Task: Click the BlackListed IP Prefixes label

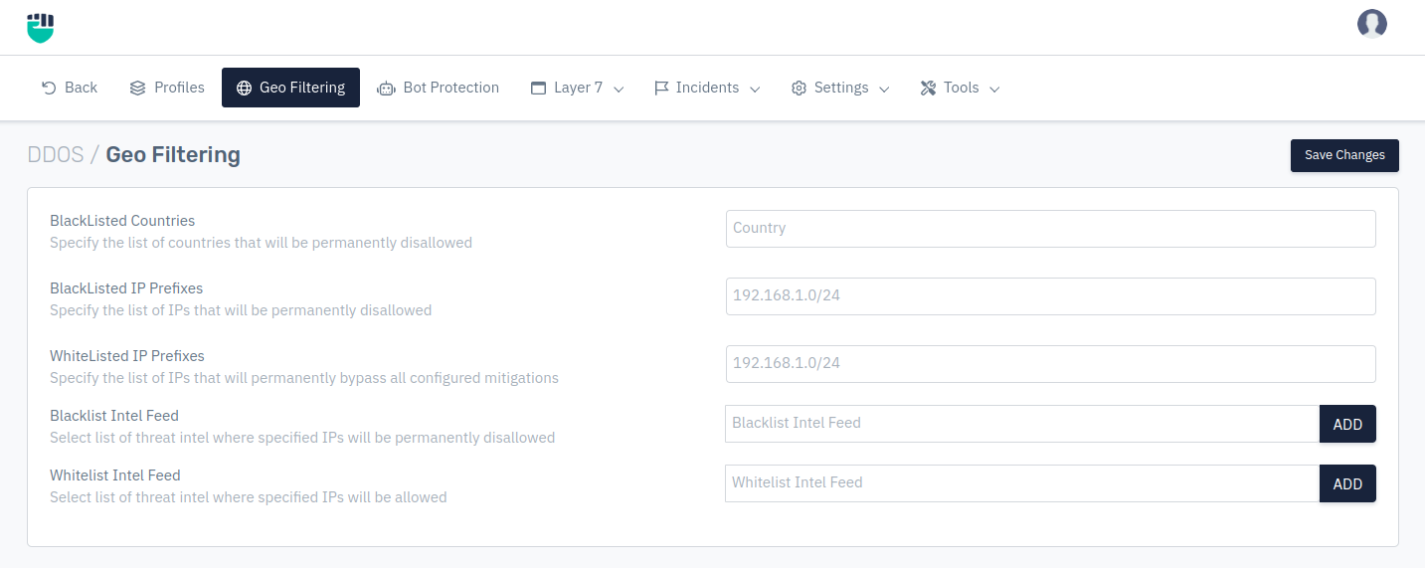Action: [126, 288]
